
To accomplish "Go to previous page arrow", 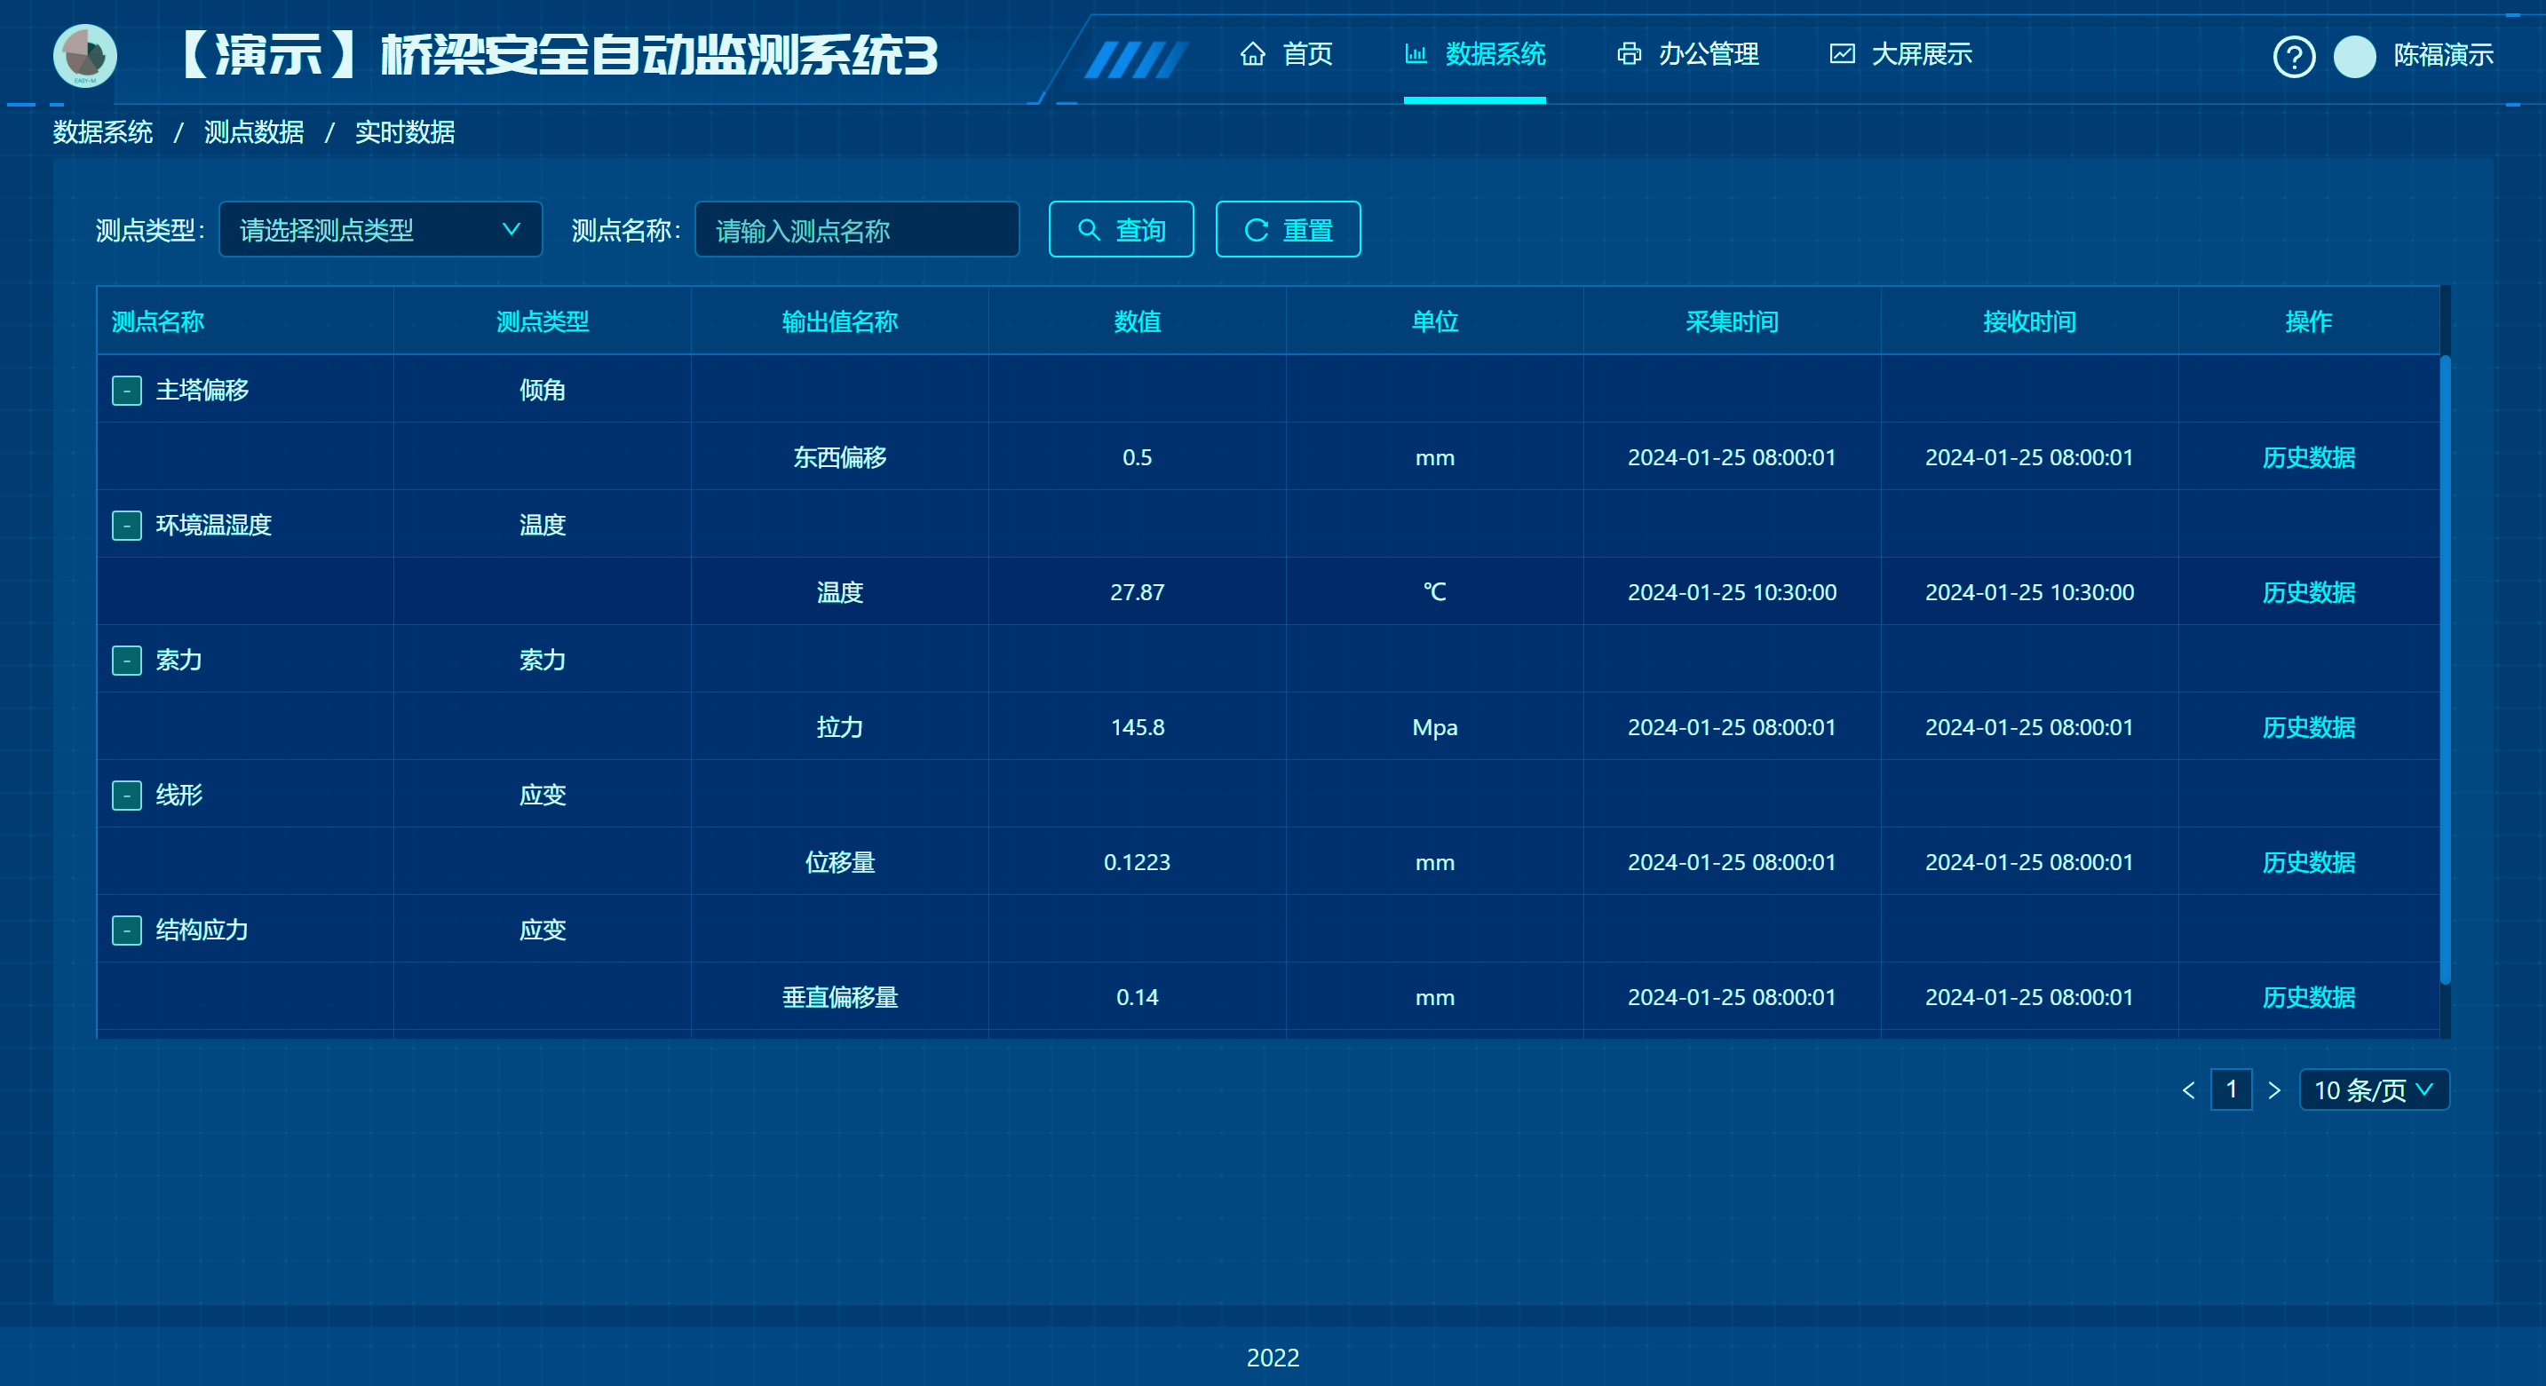I will tap(2188, 1089).
